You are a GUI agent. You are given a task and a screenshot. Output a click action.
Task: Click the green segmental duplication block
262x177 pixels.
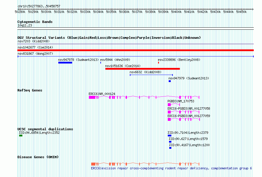click(x=21, y=136)
